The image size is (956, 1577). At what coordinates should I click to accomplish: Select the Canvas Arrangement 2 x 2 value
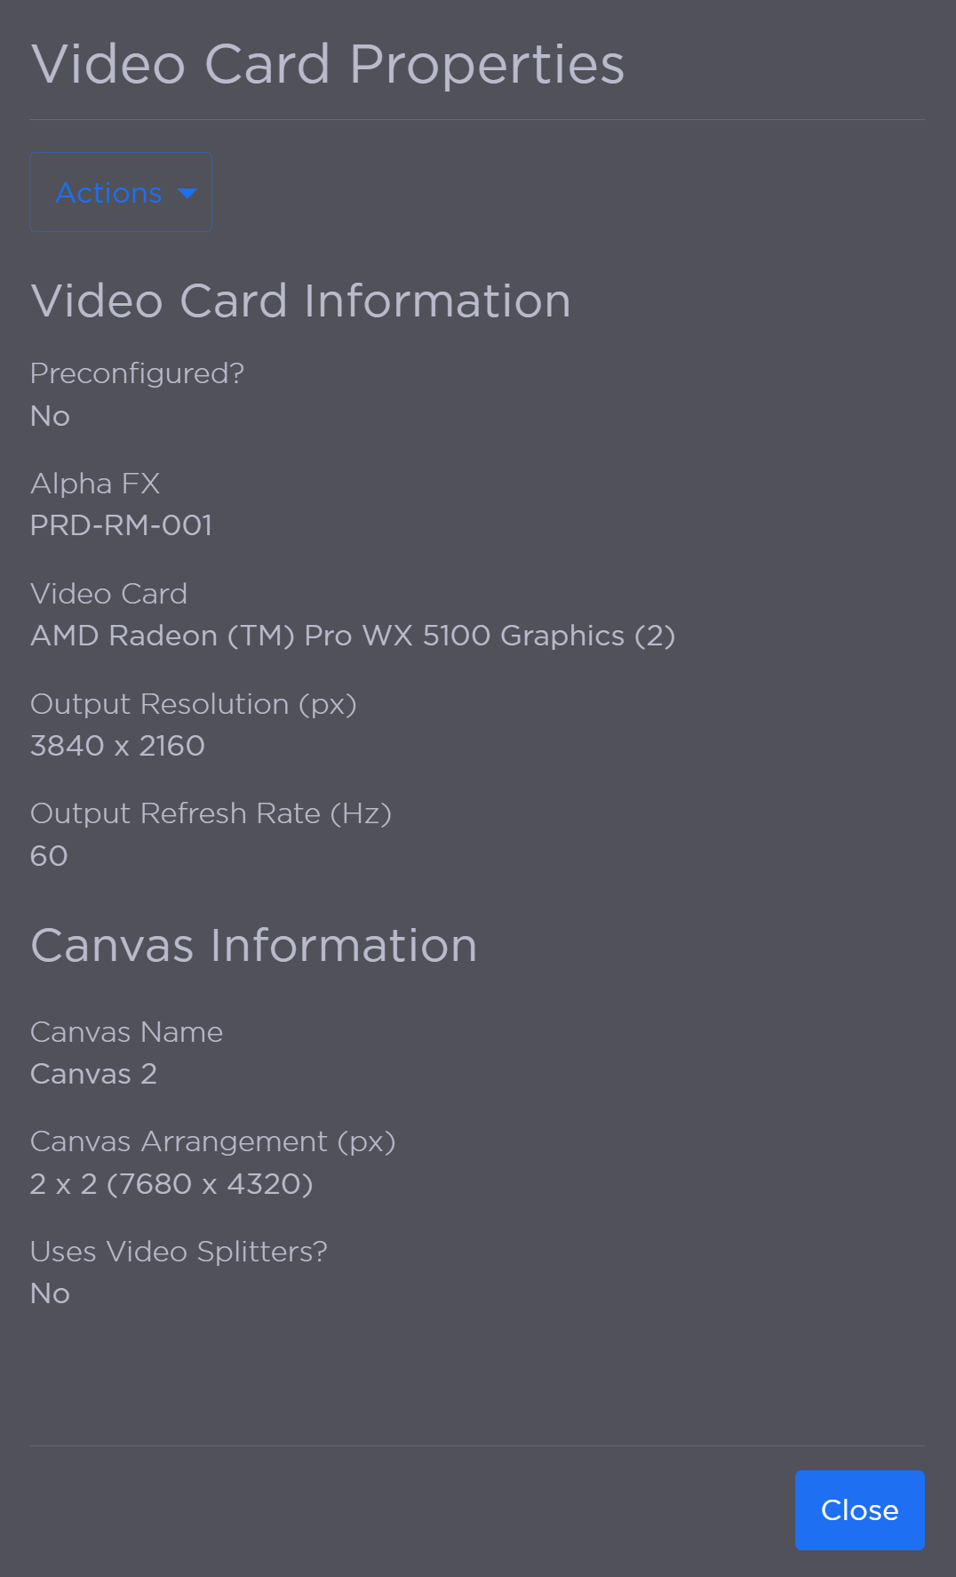click(x=171, y=1183)
